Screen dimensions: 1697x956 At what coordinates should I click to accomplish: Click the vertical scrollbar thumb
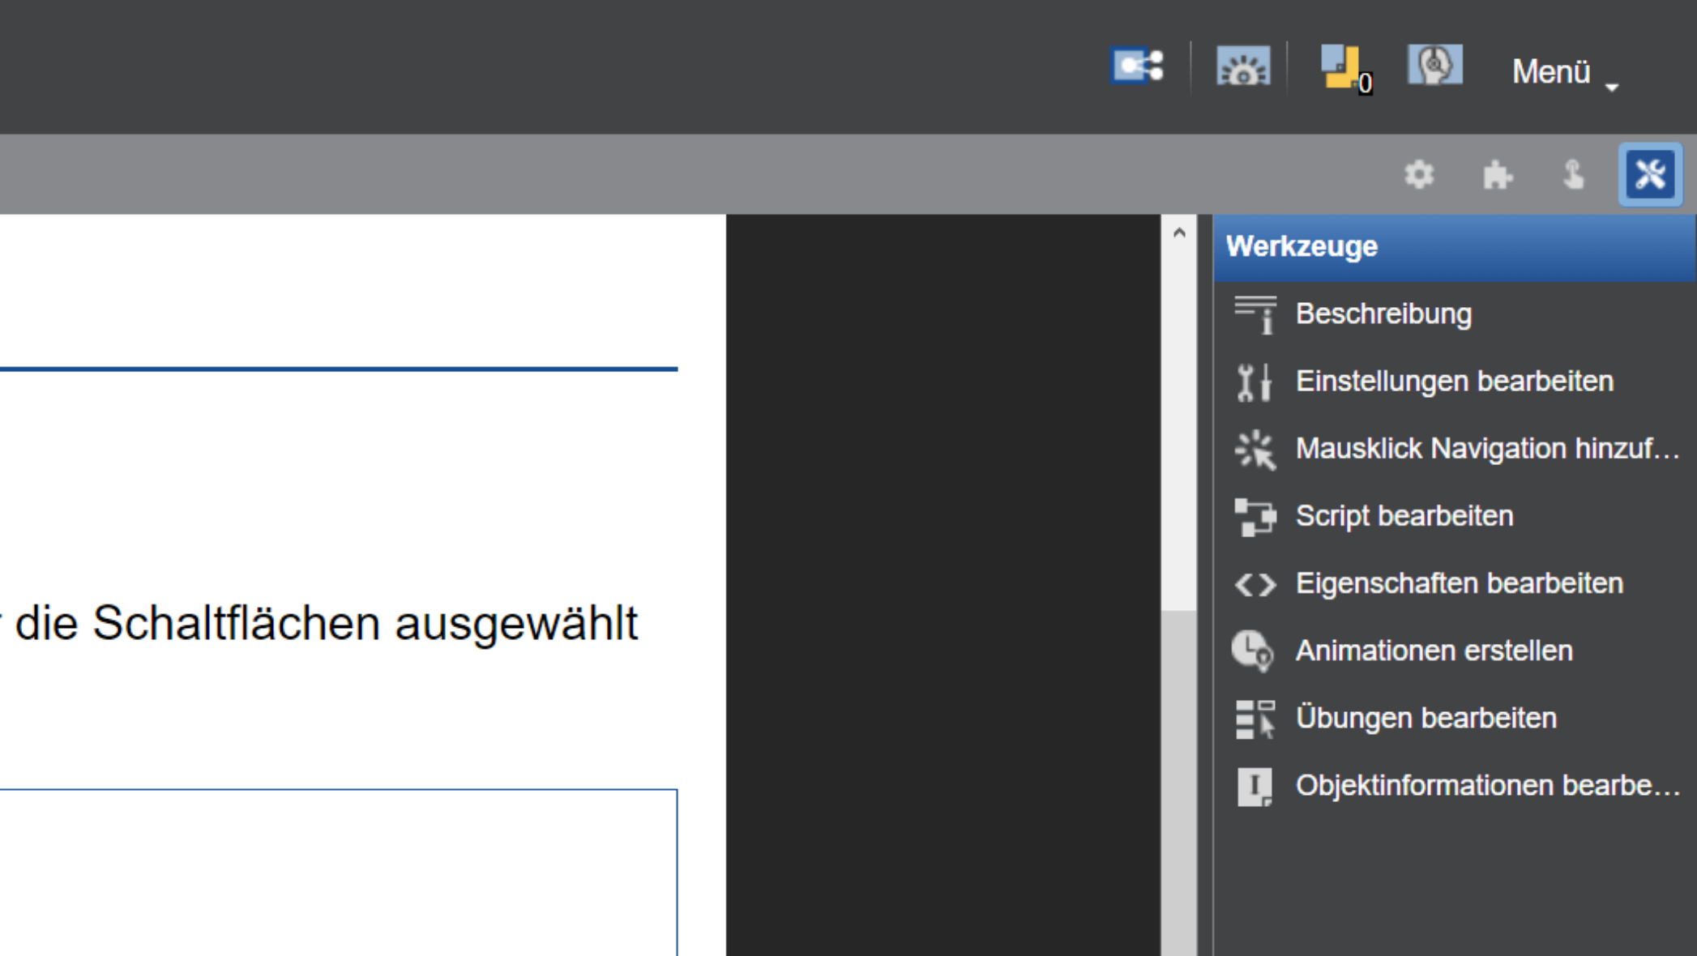1179,782
